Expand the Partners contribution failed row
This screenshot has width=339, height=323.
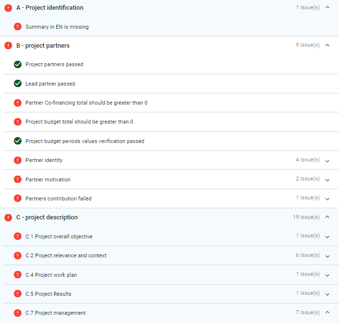(327, 198)
